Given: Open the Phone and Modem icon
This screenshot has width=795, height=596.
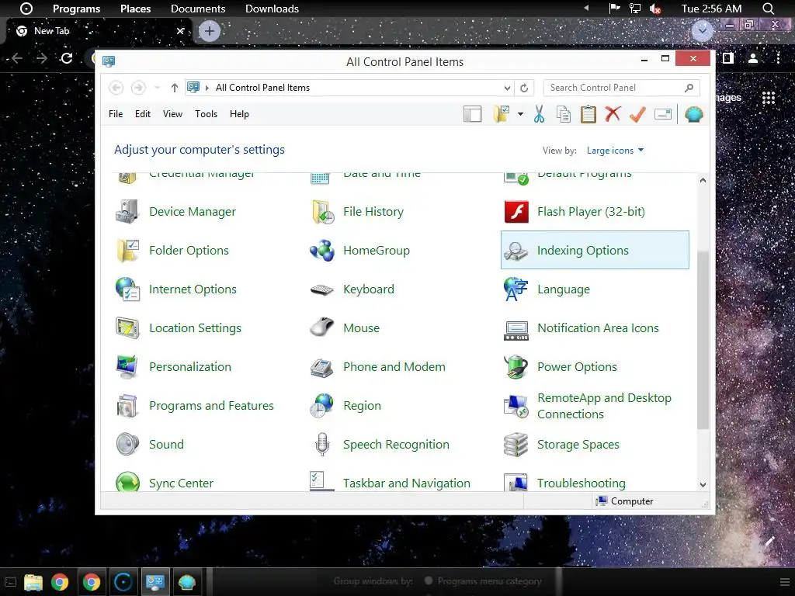Looking at the screenshot, I should (x=322, y=367).
